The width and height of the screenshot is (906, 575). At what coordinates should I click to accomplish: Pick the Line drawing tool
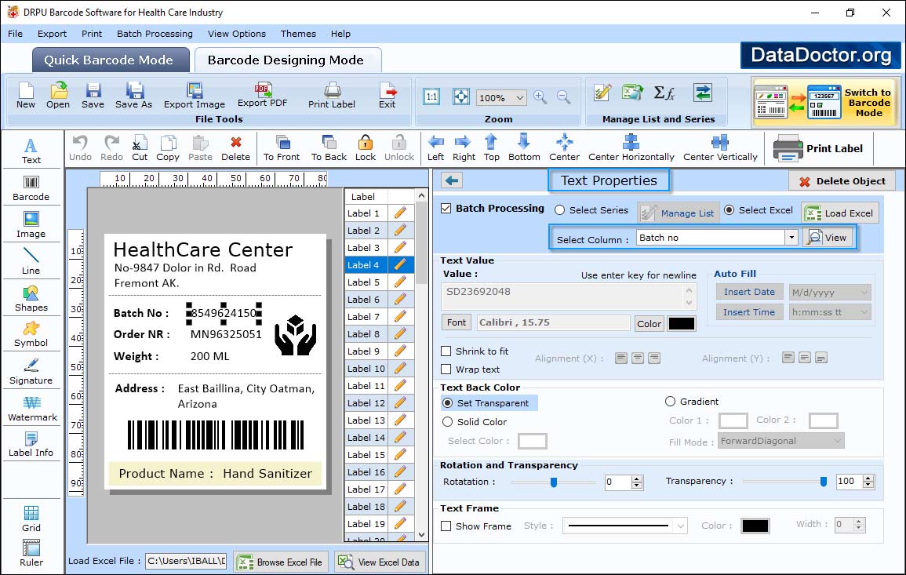(x=31, y=261)
